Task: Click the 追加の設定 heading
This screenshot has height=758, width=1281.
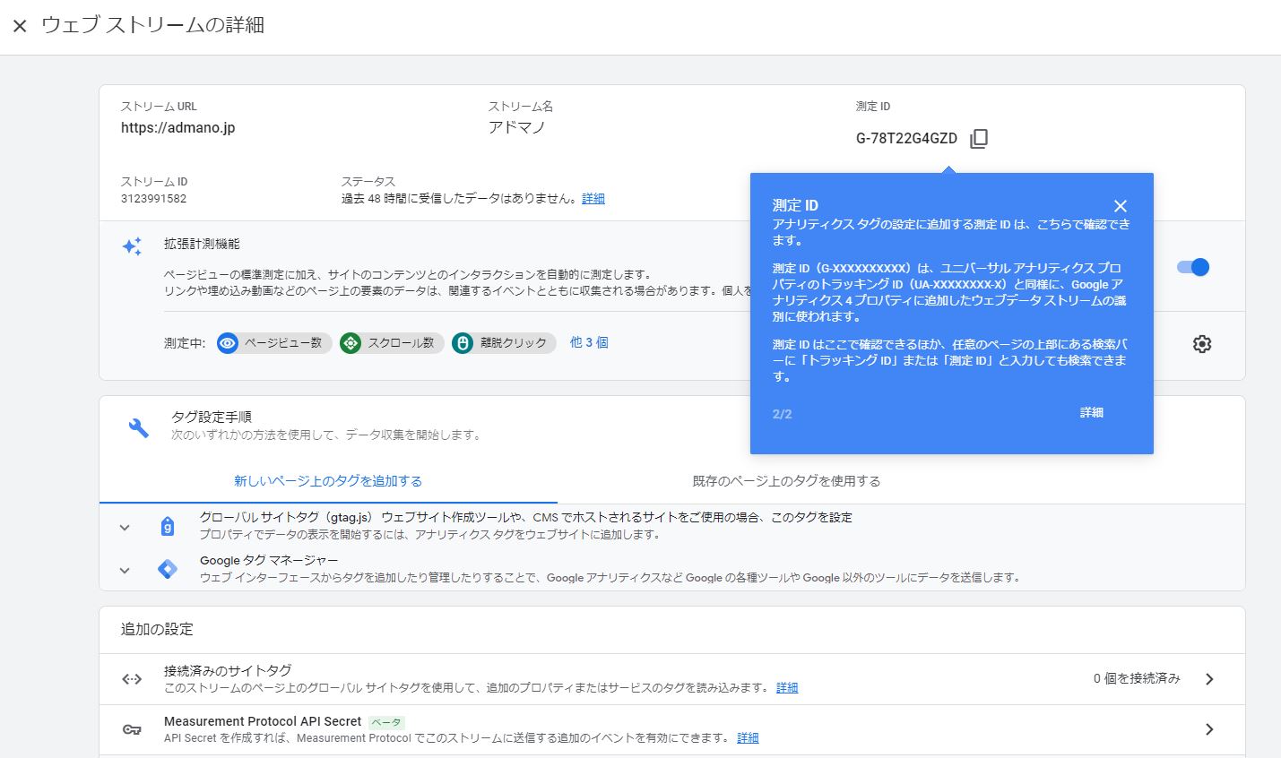Action: coord(157,629)
